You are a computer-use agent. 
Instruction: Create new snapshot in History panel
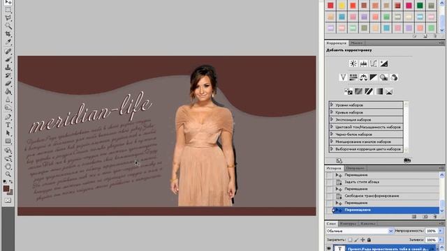(425, 217)
